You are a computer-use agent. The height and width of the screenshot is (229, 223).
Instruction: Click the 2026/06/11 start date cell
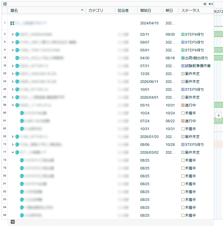point(149,82)
